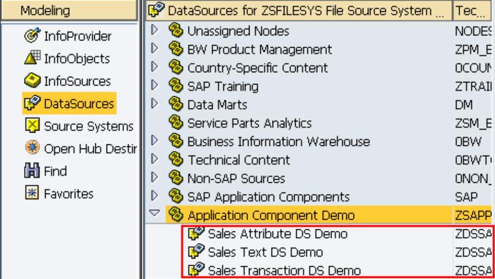The width and height of the screenshot is (495, 279).
Task: Click the Sales Attribute DS Demo icon
Action: point(196,234)
